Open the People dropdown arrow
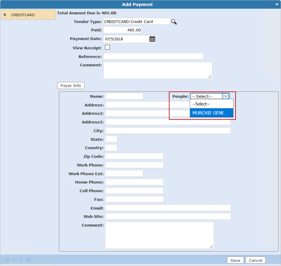The width and height of the screenshot is (281, 266). tap(226, 96)
